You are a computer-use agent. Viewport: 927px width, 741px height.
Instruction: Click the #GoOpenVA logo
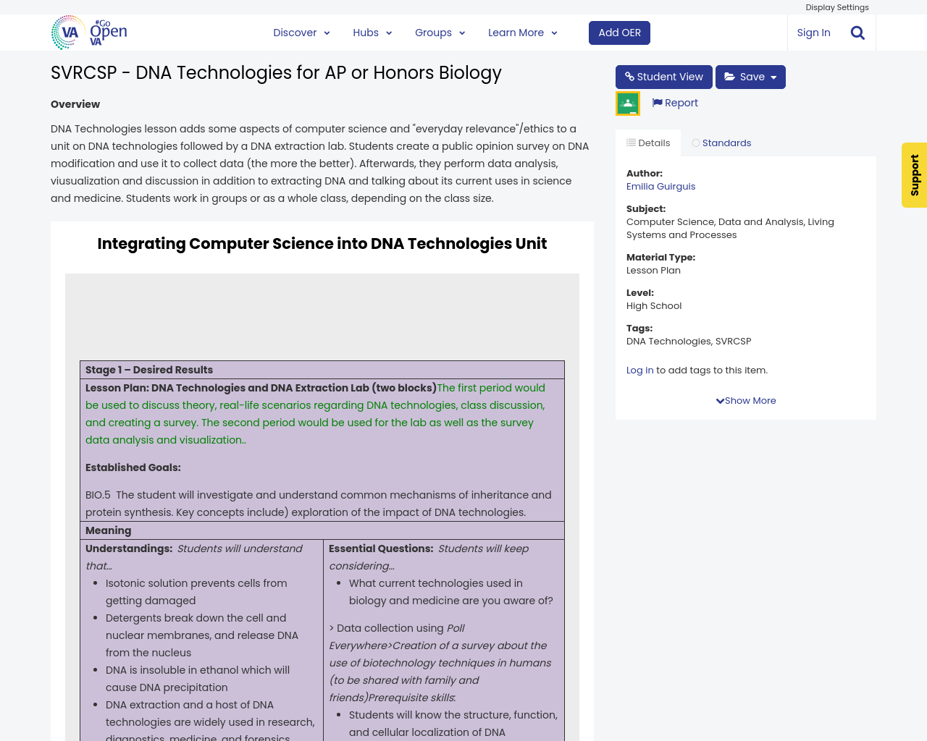tap(88, 31)
